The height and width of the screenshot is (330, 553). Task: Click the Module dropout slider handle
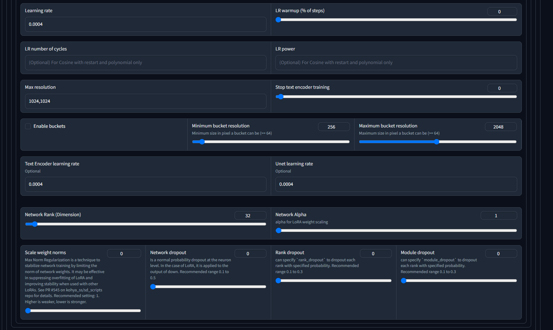[404, 281]
